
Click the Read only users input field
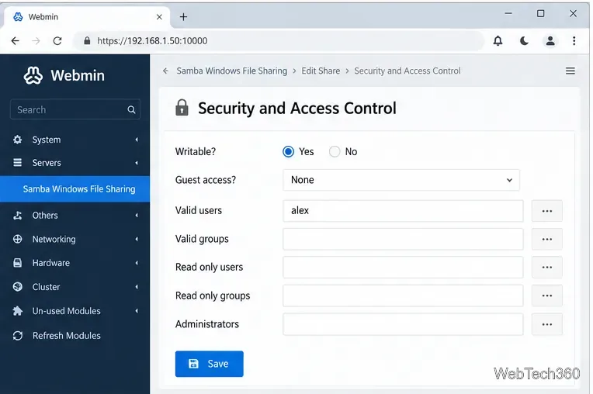(x=403, y=267)
